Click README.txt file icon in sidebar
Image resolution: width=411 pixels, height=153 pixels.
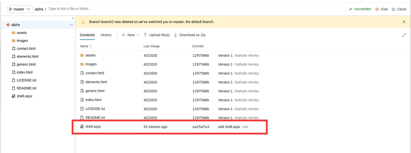click(x=13, y=88)
